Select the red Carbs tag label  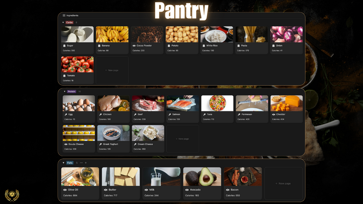(x=69, y=22)
